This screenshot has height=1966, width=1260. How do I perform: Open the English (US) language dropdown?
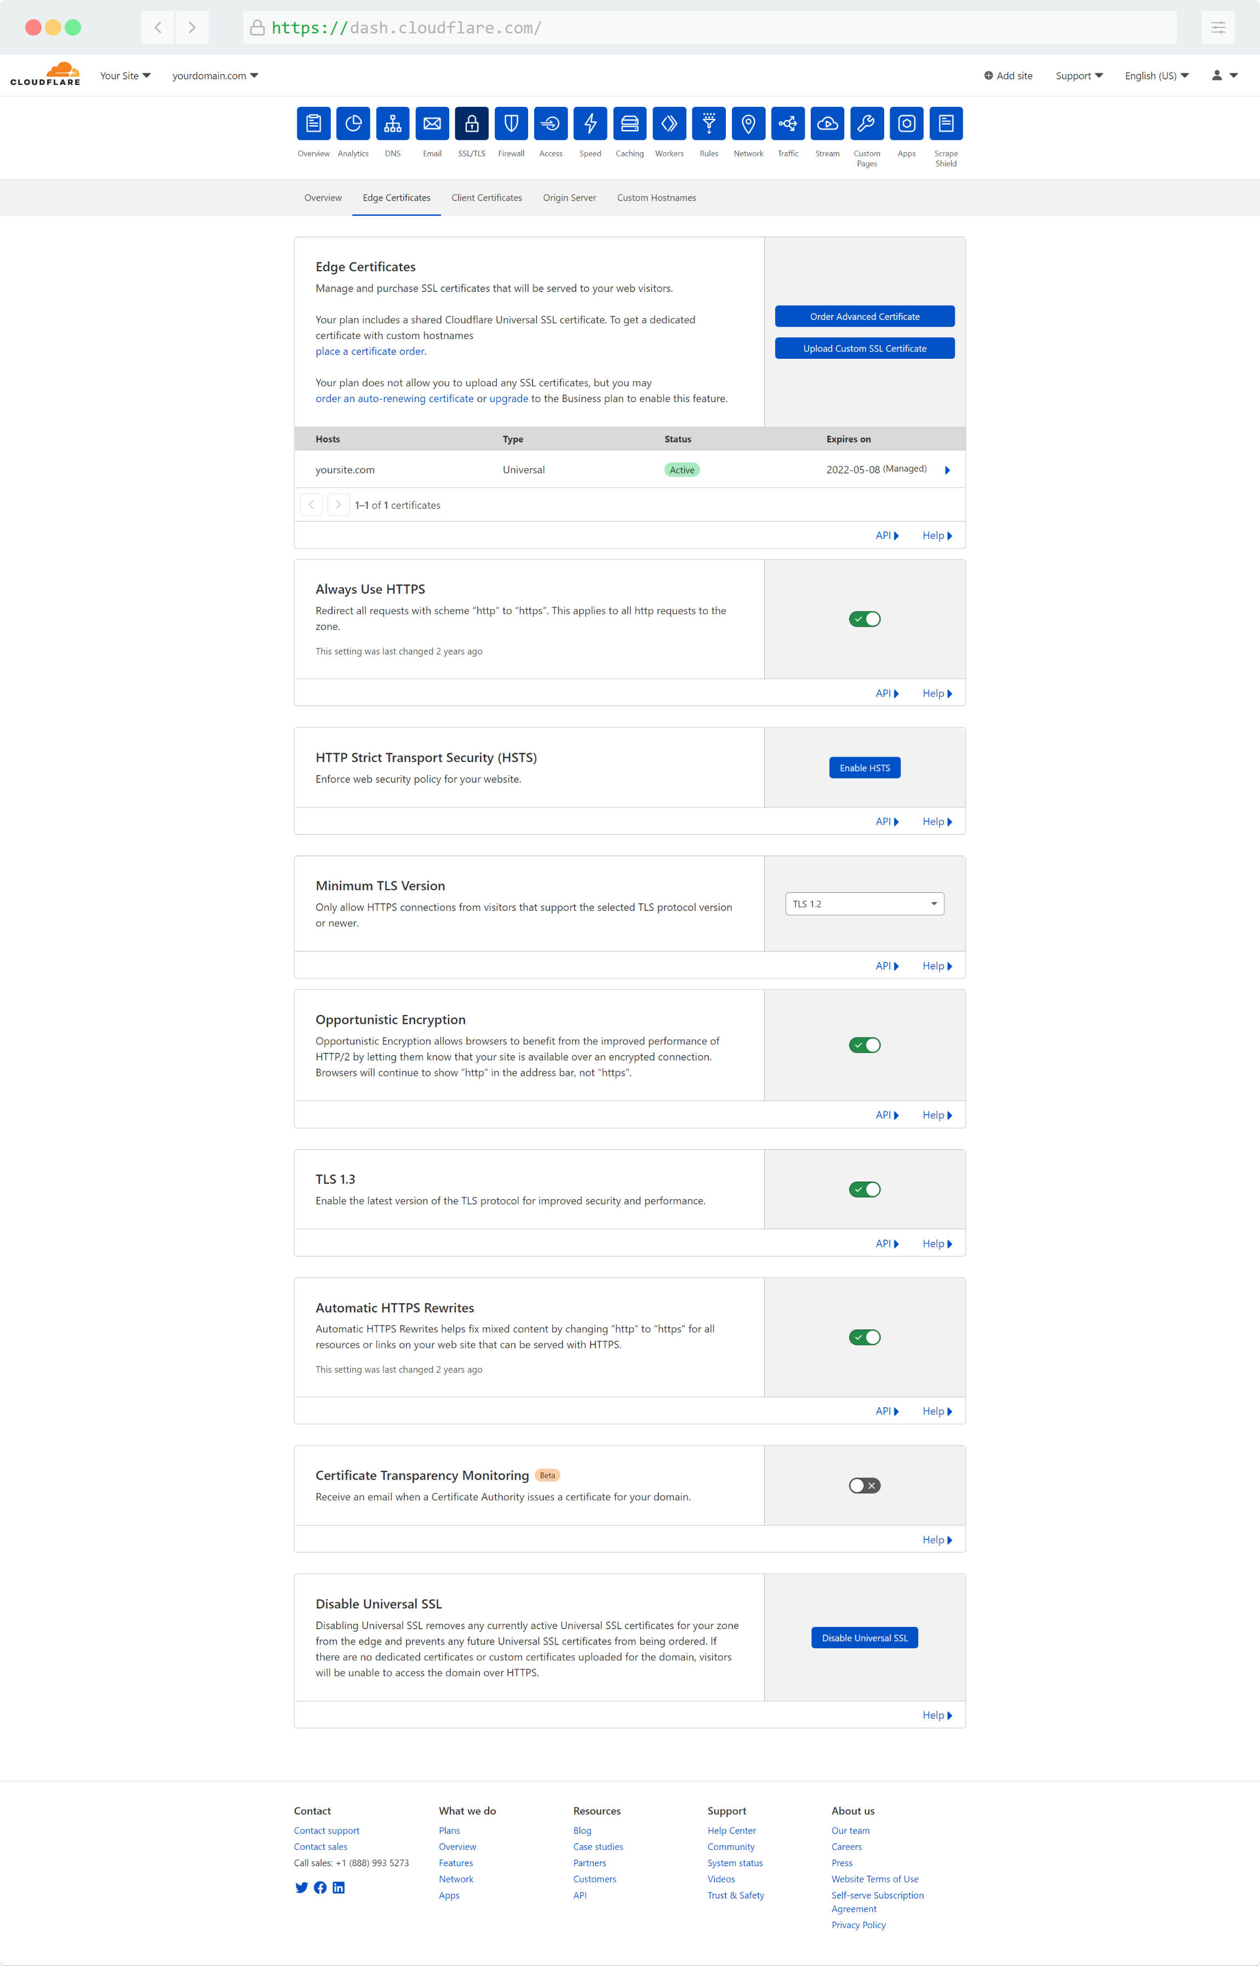[x=1157, y=75]
